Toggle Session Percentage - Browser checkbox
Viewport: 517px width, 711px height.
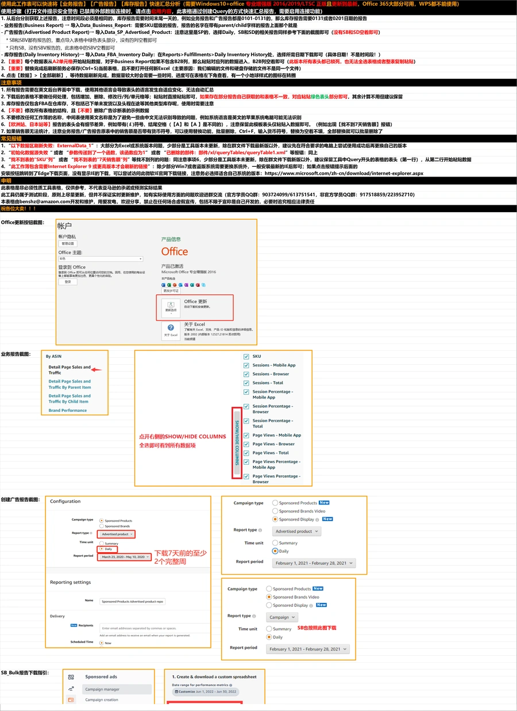pyautogui.click(x=246, y=406)
